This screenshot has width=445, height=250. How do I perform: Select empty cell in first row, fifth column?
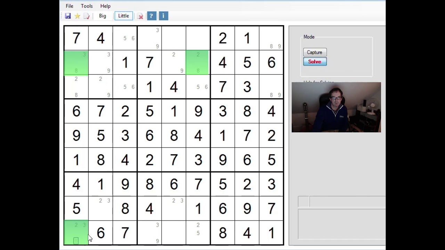click(x=173, y=38)
